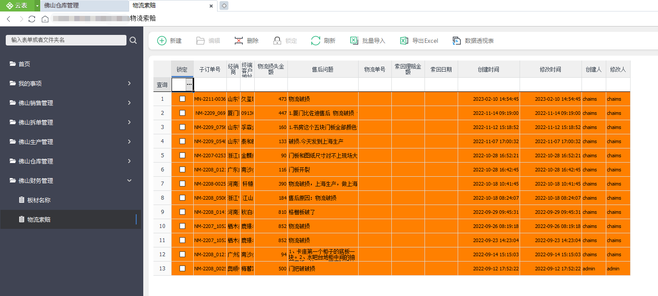Toggle the checkbox for 格栅板破了 row
658x296 pixels.
pos(182,212)
